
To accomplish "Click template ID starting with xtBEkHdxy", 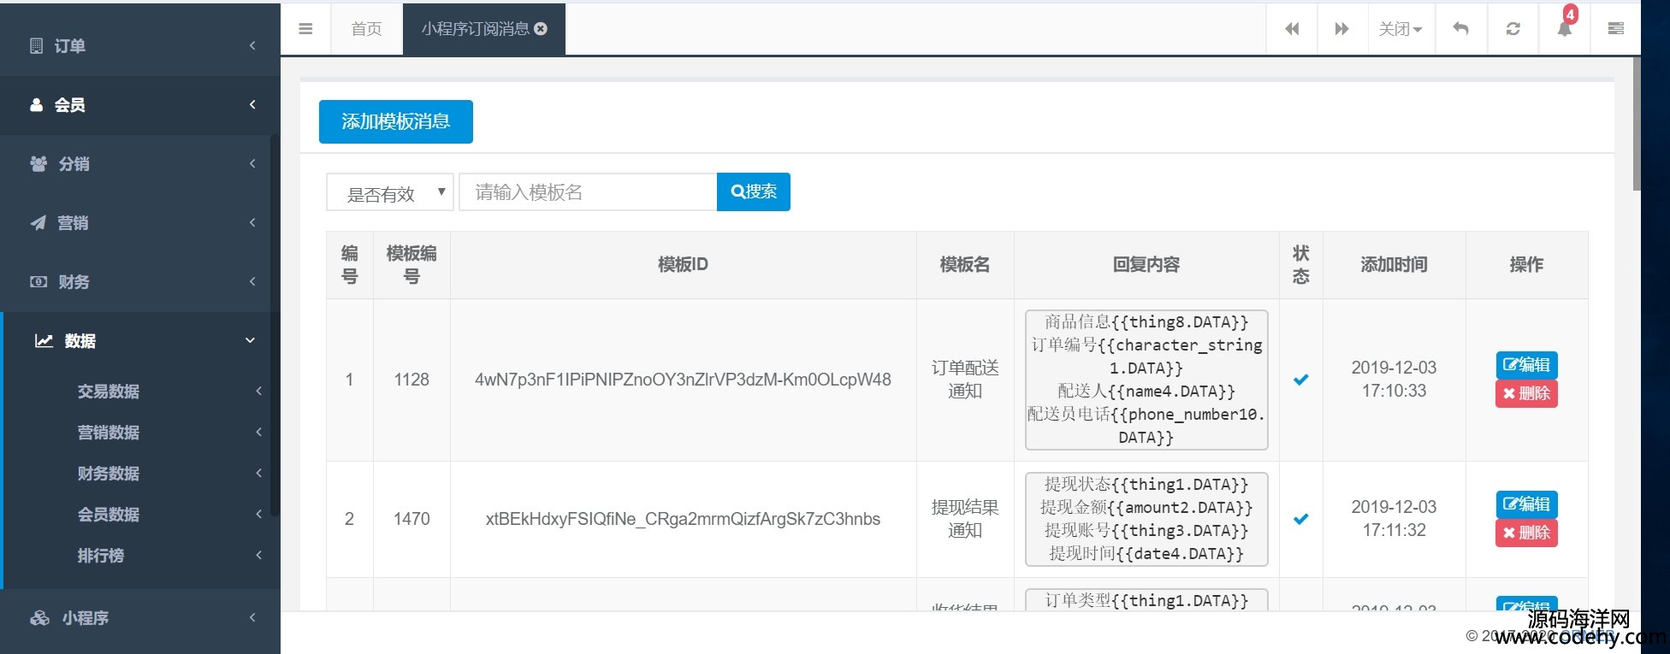I will click(x=683, y=519).
